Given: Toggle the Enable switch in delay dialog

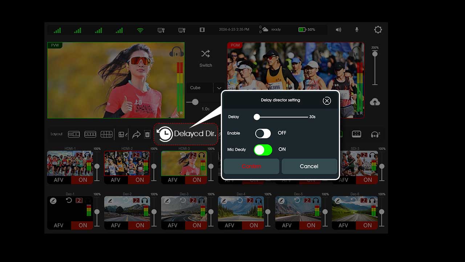Looking at the screenshot, I should [263, 134].
